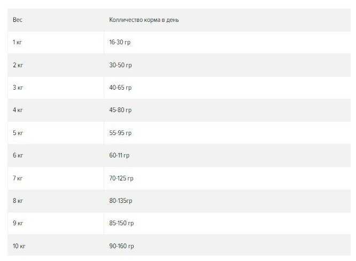Select the "3 кг" weight cell

18,88
